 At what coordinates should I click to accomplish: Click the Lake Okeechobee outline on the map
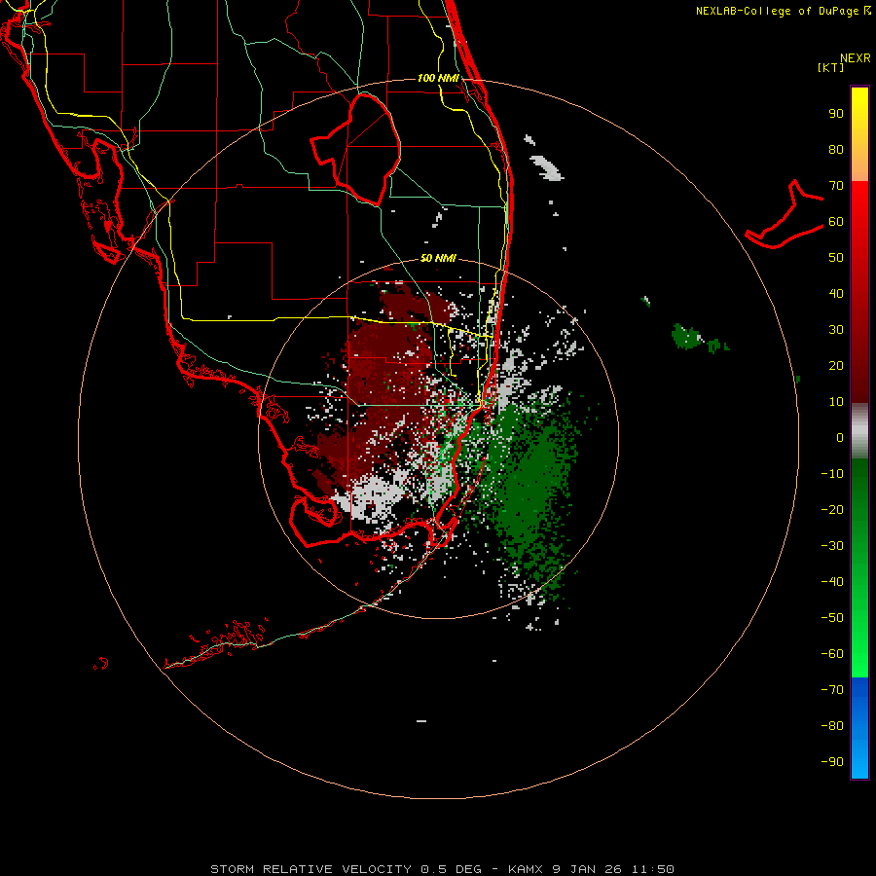click(x=356, y=148)
